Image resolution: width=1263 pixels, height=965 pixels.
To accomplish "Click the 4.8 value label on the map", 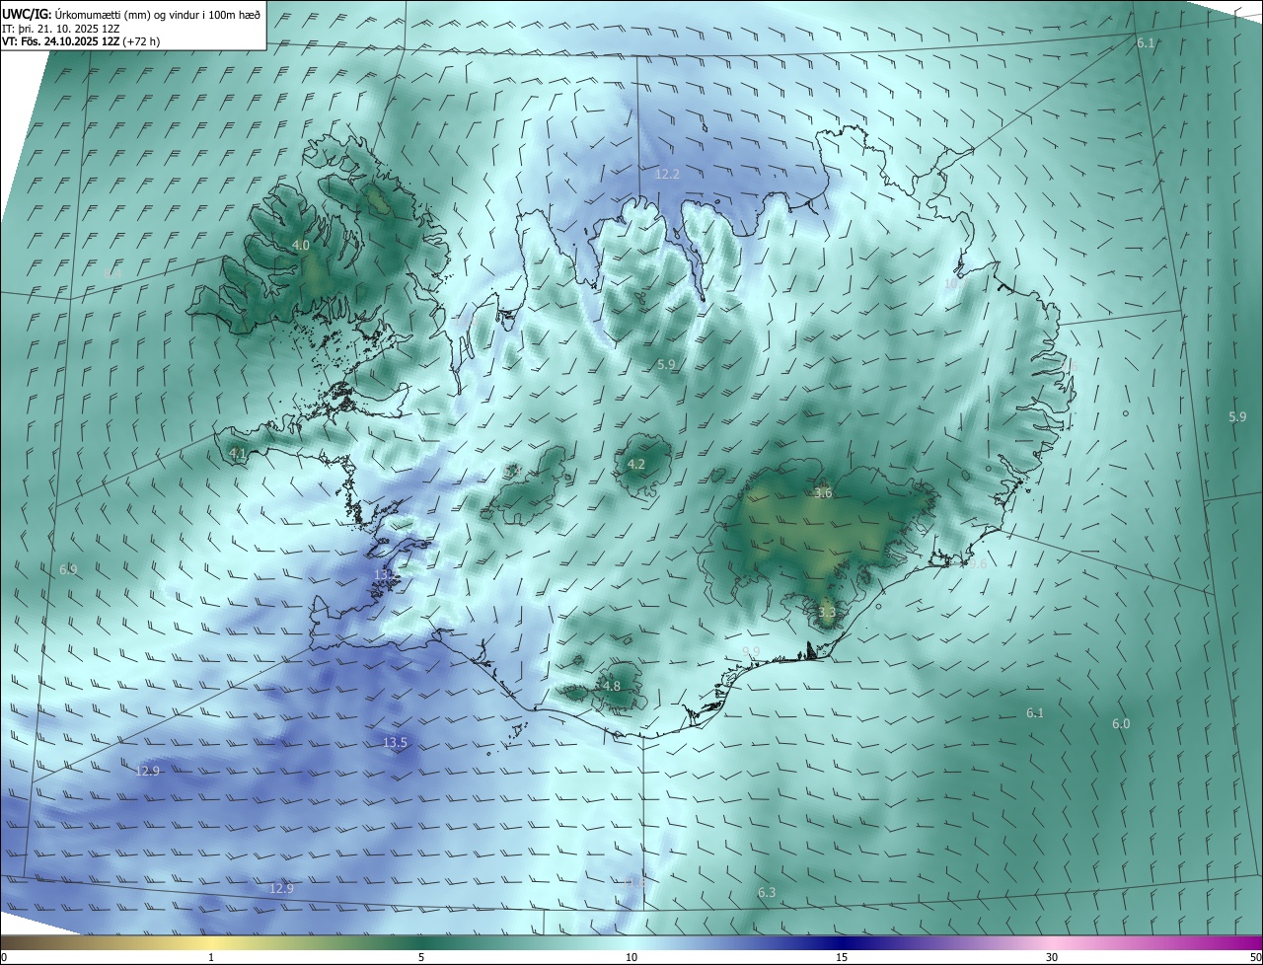I will point(611,686).
